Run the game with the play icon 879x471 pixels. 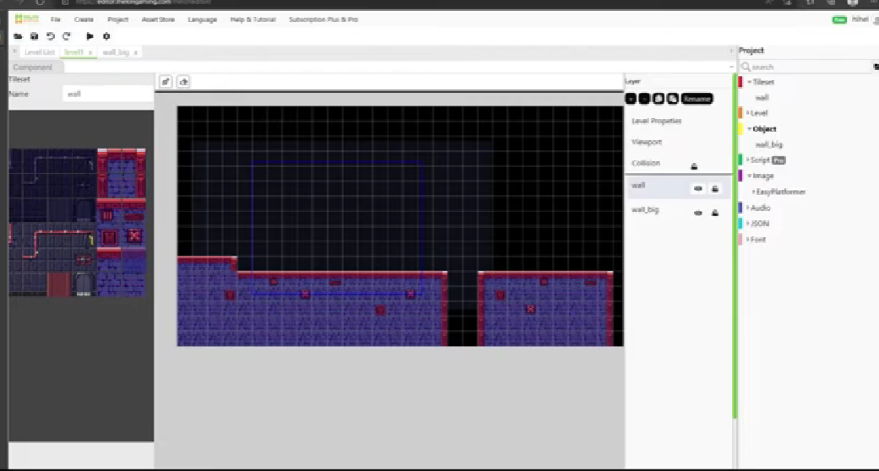[x=90, y=36]
